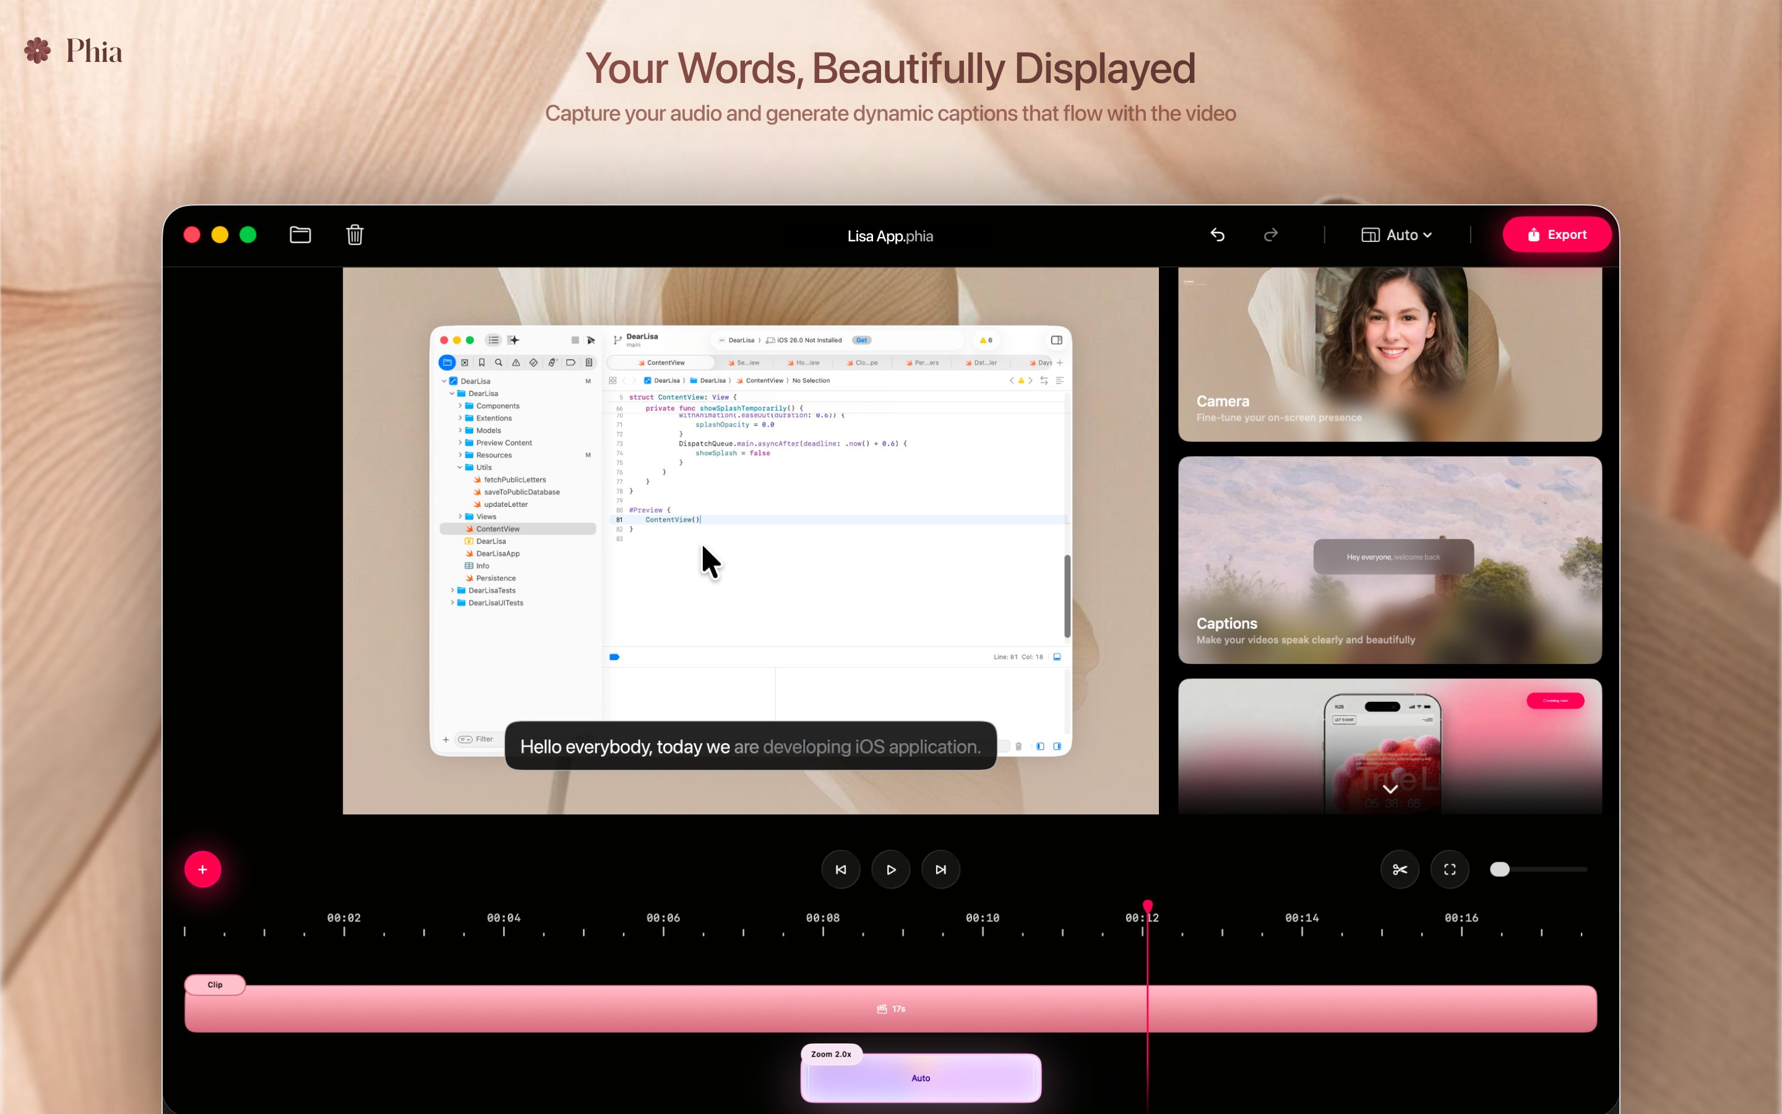Play the video preview

pyautogui.click(x=890, y=870)
